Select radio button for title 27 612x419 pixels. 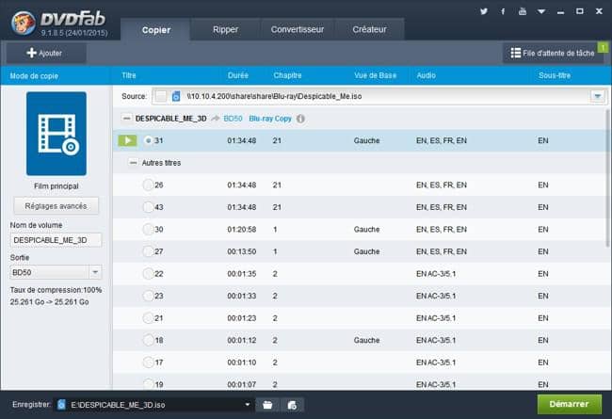tap(148, 251)
